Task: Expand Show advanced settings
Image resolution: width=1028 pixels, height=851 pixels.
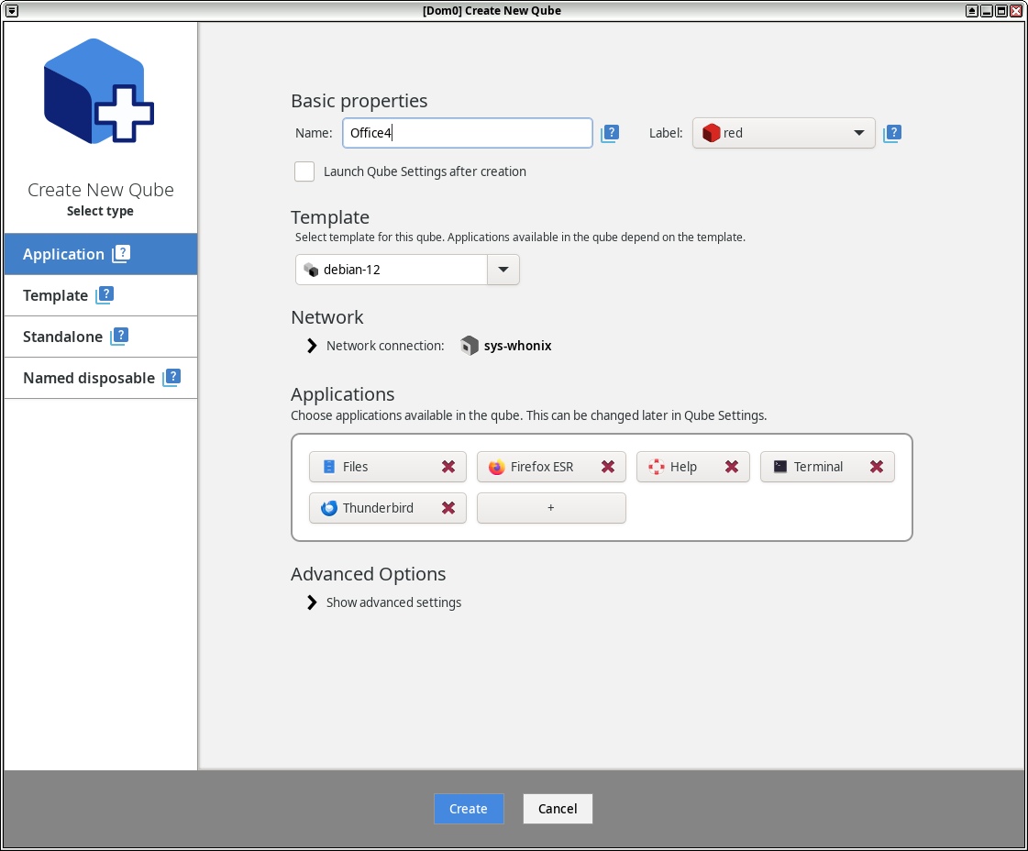Action: pos(312,602)
